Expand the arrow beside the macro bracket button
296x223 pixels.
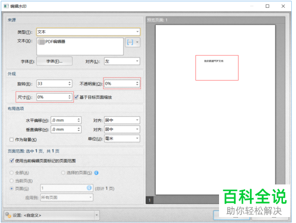point(137,42)
